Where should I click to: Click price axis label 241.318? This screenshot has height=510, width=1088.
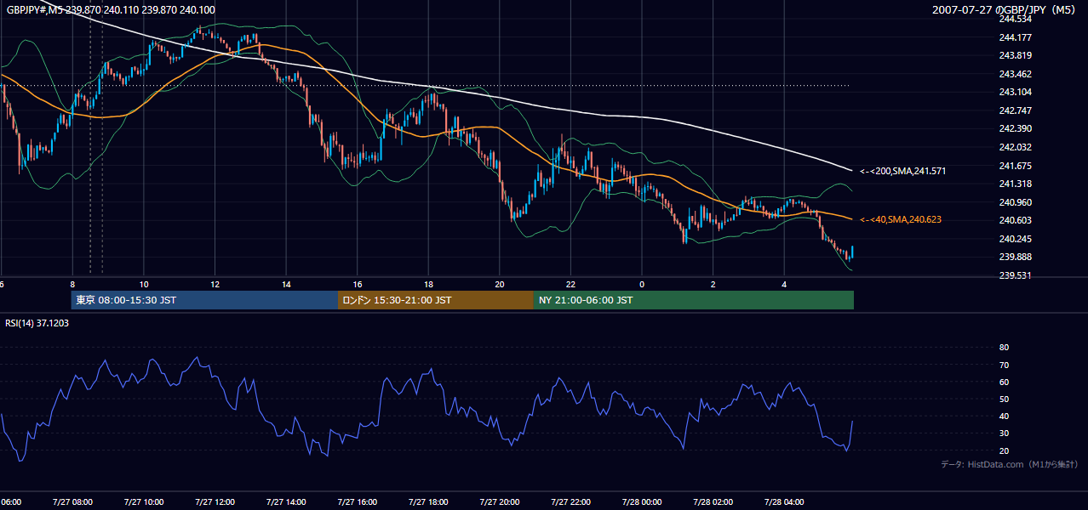tap(1016, 184)
